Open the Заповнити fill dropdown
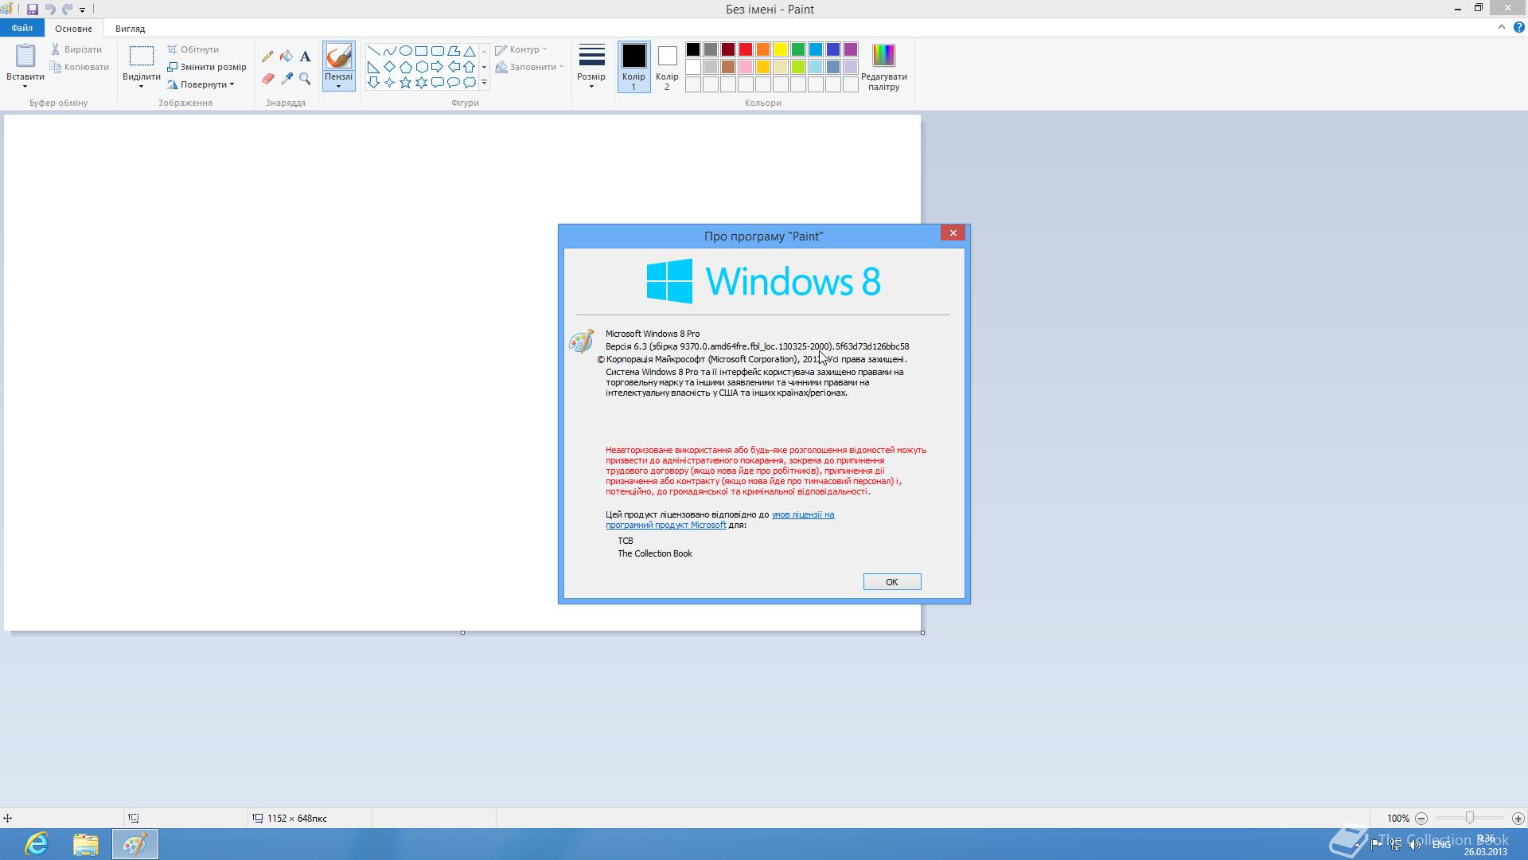 [x=529, y=67]
